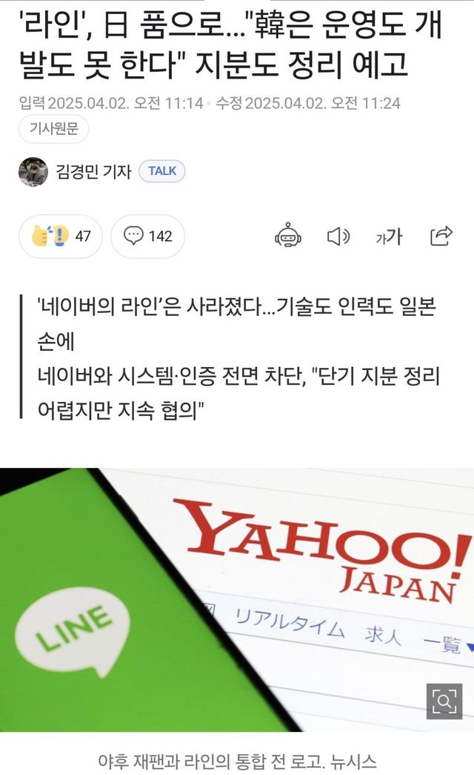This screenshot has width=474, height=775.
Task: Share the article via share icon
Action: [x=441, y=236]
